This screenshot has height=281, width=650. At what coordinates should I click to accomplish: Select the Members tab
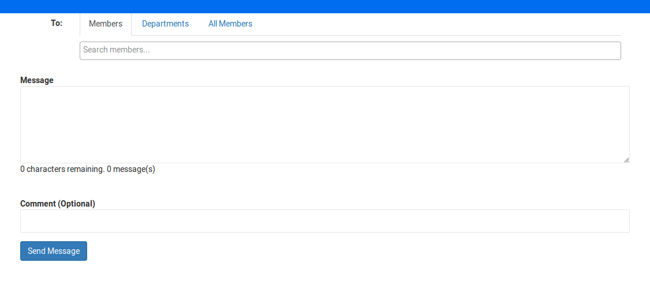tap(106, 24)
